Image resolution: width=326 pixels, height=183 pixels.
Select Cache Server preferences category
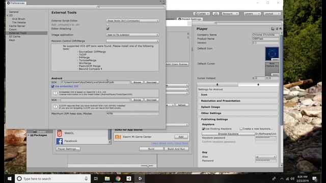17,26
